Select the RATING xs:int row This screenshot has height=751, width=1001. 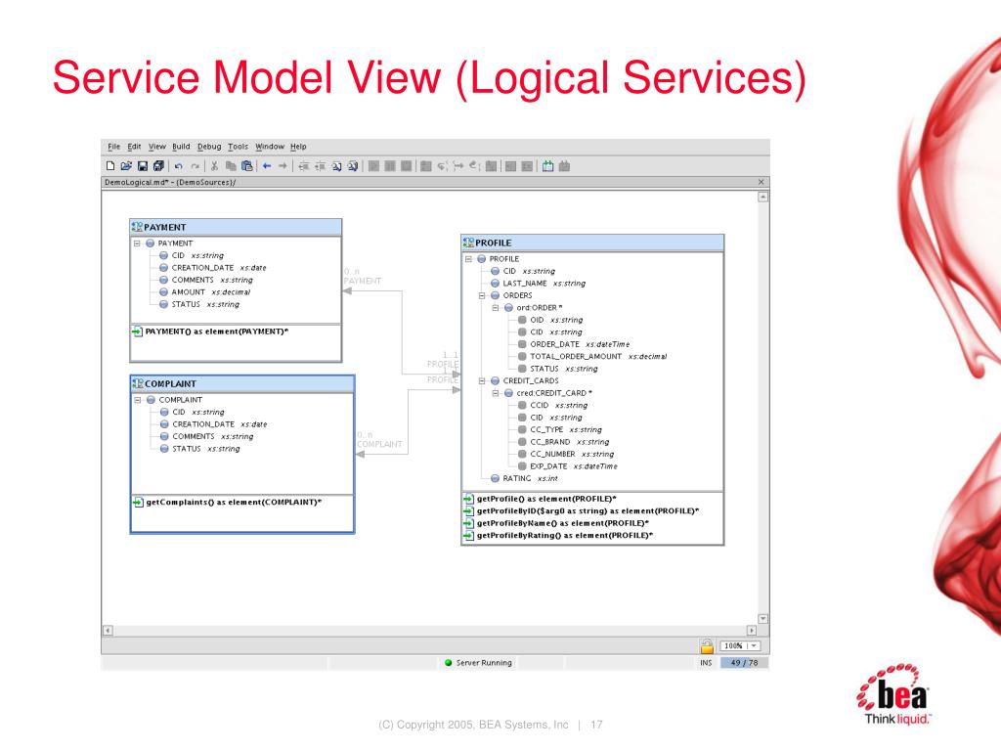[x=524, y=478]
